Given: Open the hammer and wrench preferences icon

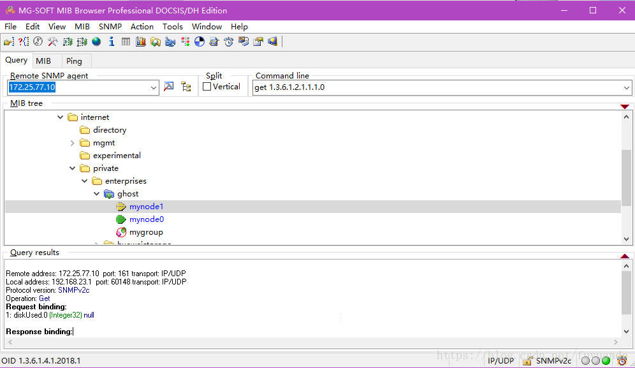Looking at the screenshot, I should [53, 41].
